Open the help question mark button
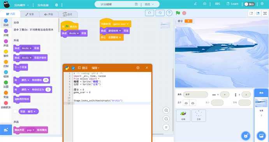Screen dimensions: 269x142 coord(169,13)
